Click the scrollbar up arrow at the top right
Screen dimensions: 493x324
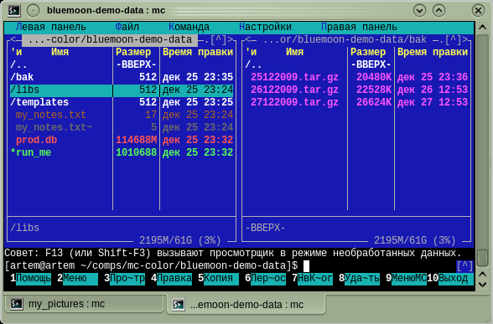[482, 28]
